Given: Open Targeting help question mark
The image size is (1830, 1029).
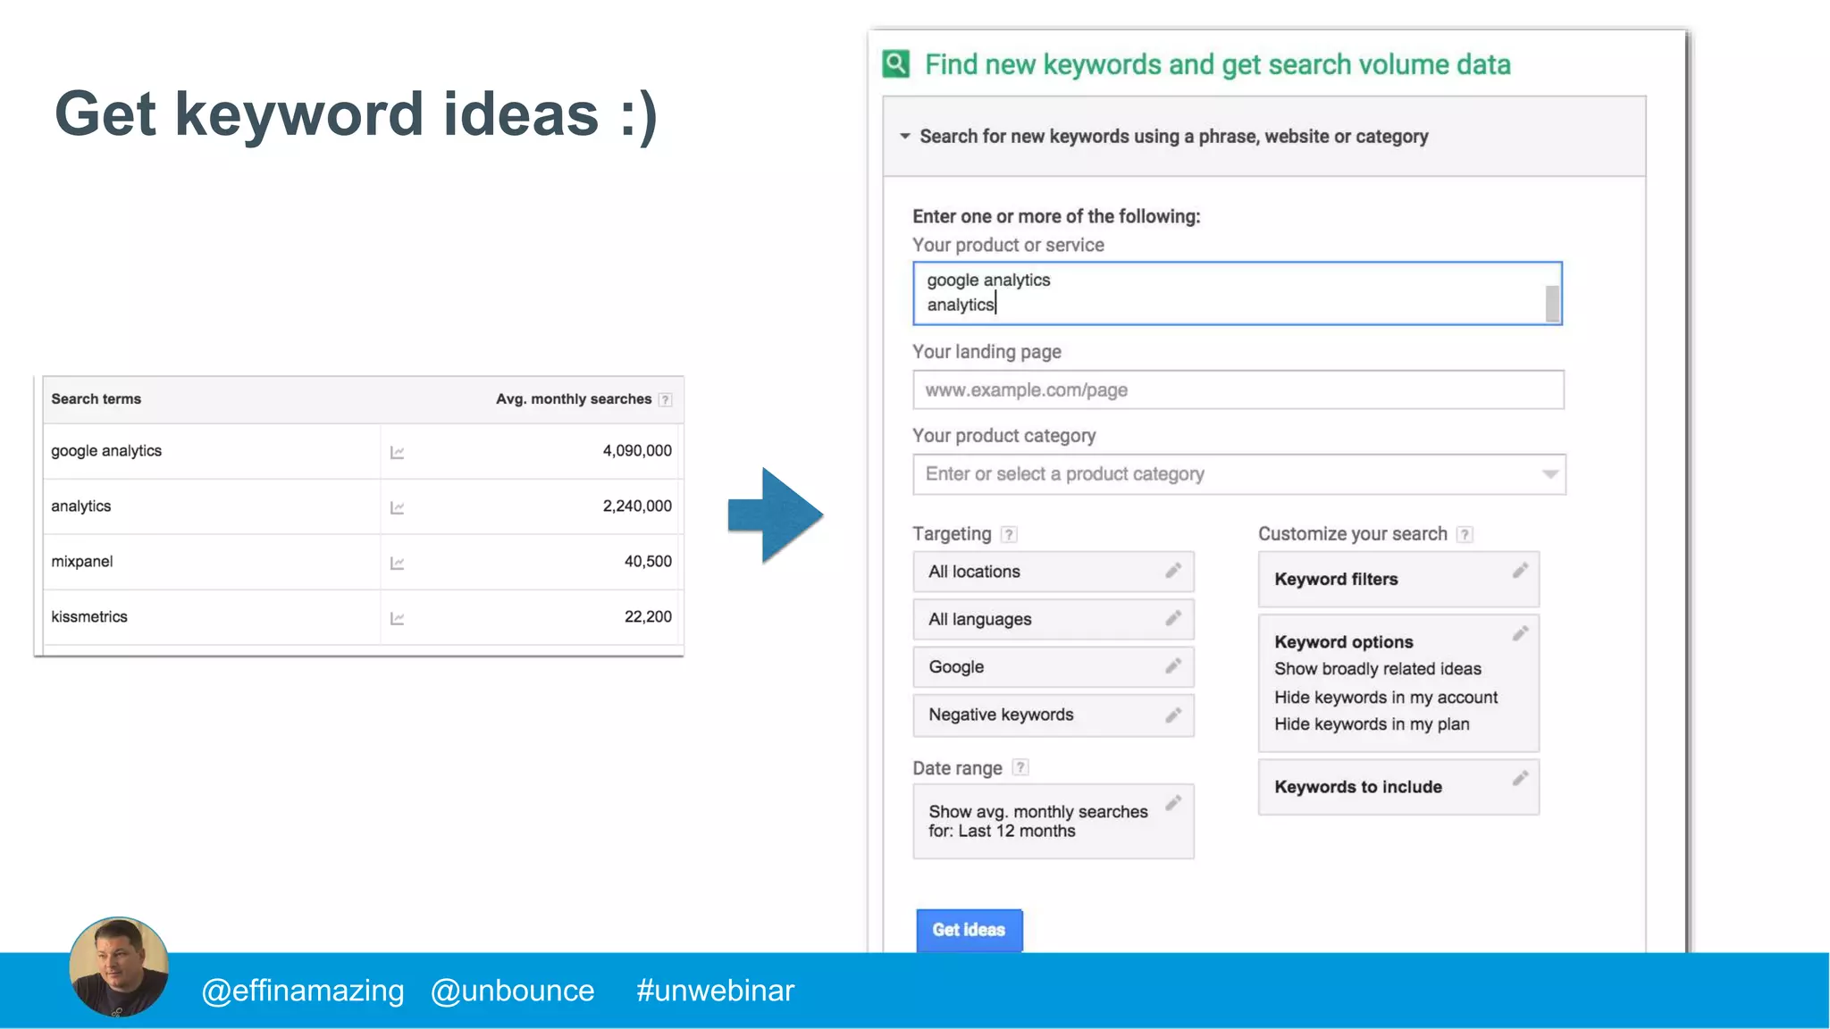Looking at the screenshot, I should click(x=1009, y=534).
